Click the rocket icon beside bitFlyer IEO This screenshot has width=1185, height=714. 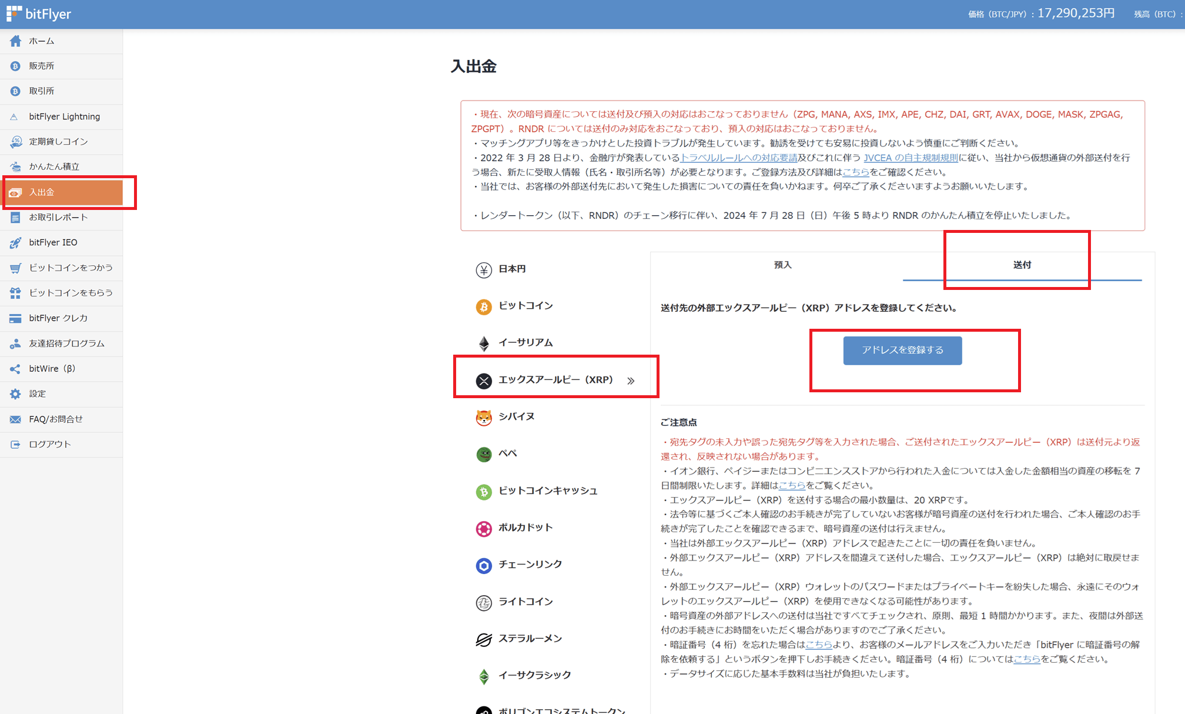tap(16, 242)
